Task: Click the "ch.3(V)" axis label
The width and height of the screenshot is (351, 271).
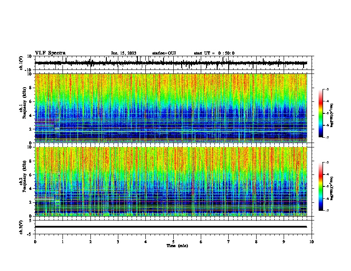Action: (21, 228)
